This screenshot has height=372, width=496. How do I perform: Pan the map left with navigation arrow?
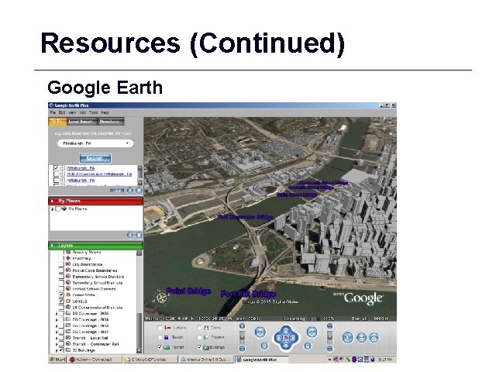pos(279,338)
